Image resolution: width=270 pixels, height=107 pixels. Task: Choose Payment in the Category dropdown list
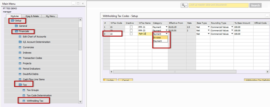(x=160, y=41)
